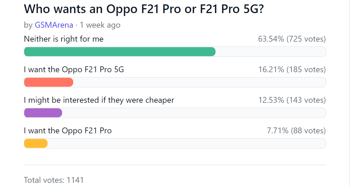Click the yellow Oppo F21 Pro bar
The image size is (350, 186).
(x=36, y=144)
